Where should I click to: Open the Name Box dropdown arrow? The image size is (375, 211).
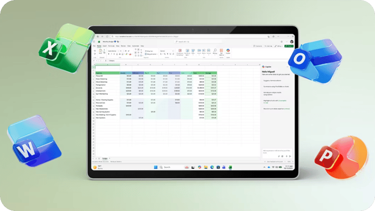click(97, 60)
